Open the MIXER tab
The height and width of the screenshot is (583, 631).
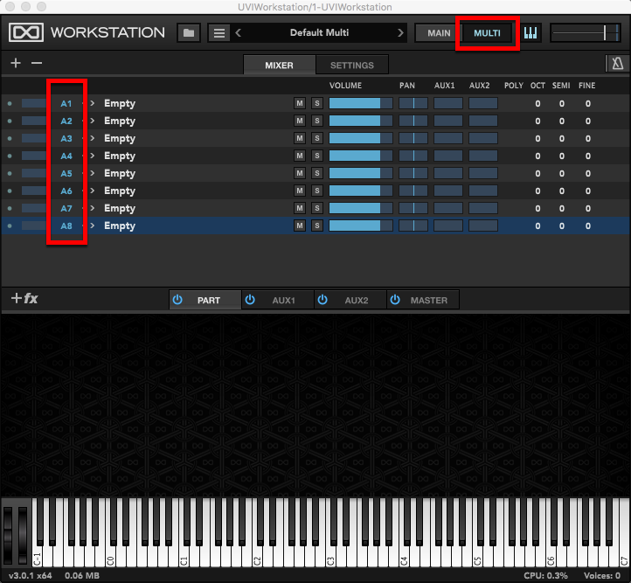[280, 66]
